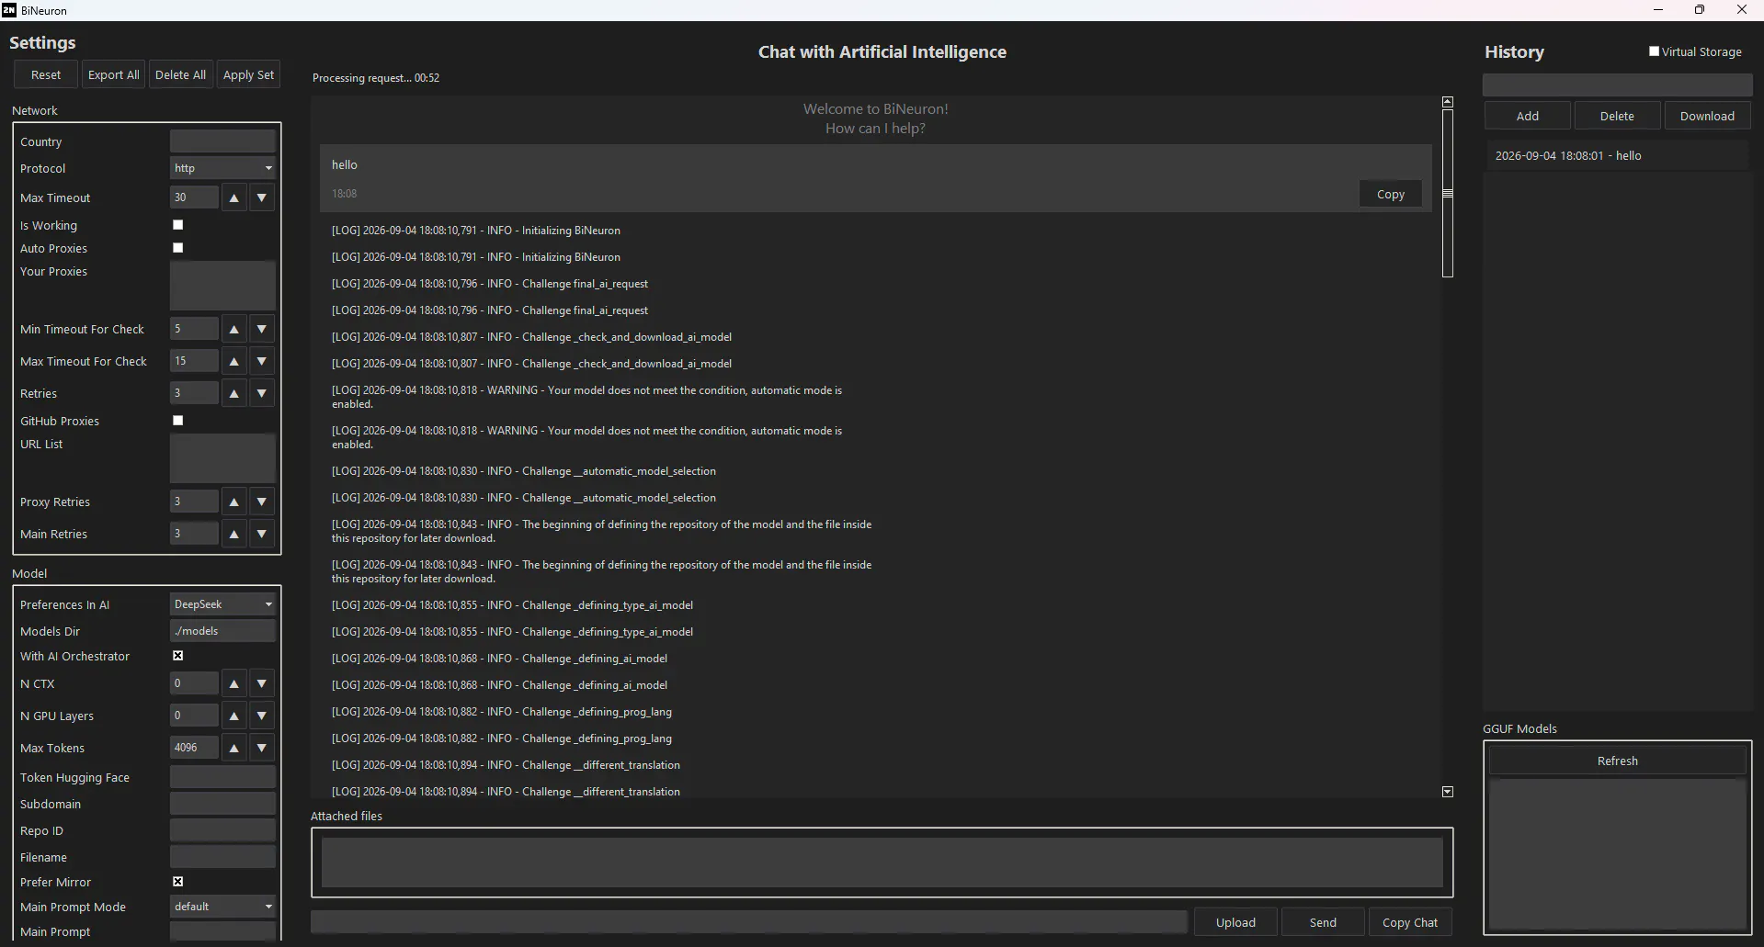The width and height of the screenshot is (1764, 947).
Task: Click the Max Timeout value 30
Action: click(194, 197)
